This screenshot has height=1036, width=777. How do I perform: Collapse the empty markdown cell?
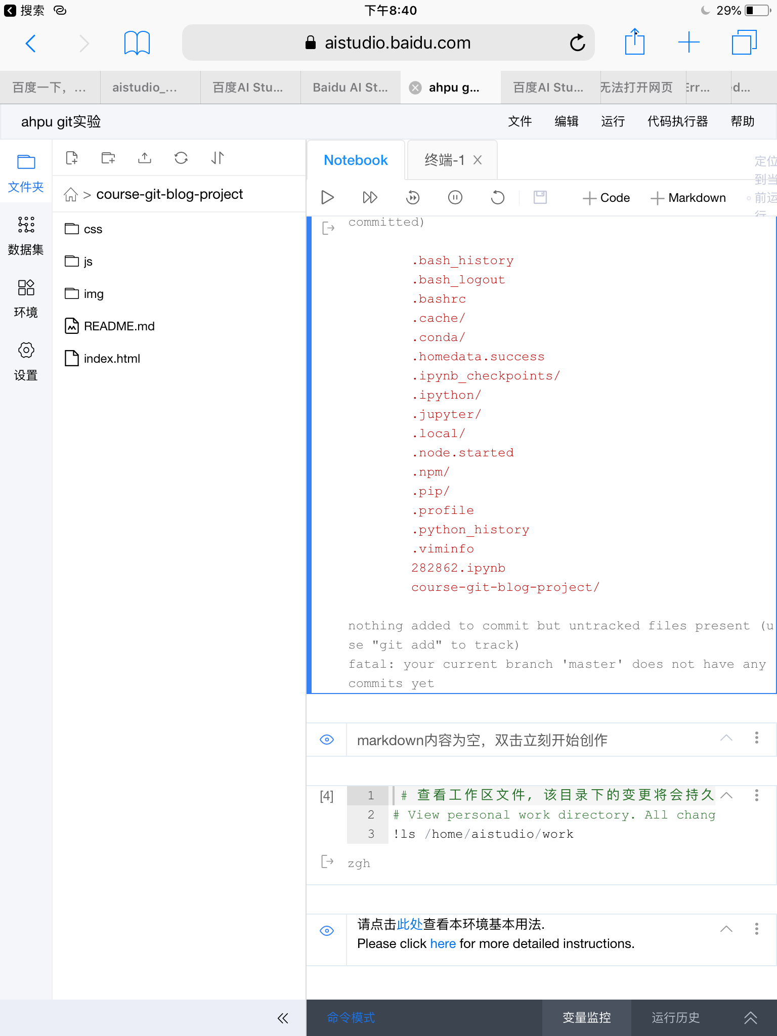pos(726,738)
